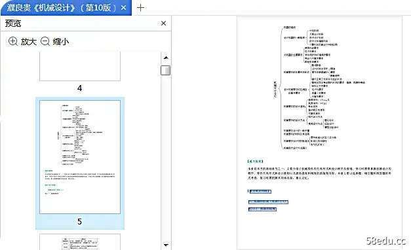
Task: Close the 预览 preview panel
Action: pyautogui.click(x=164, y=24)
